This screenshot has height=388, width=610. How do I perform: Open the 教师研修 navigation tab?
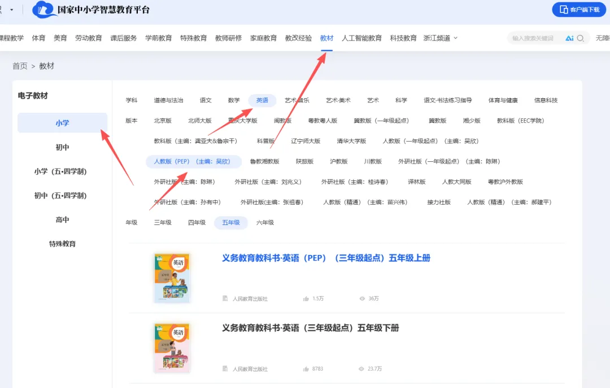pyautogui.click(x=228, y=38)
